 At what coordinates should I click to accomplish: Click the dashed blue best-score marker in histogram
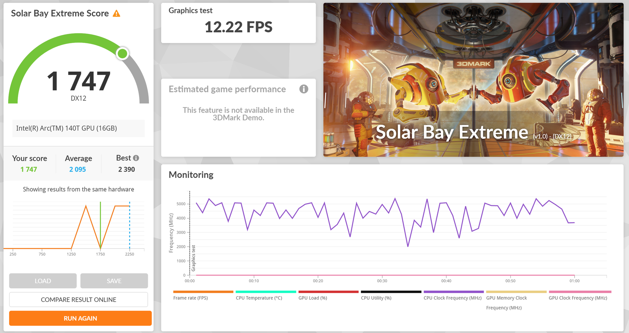click(130, 225)
